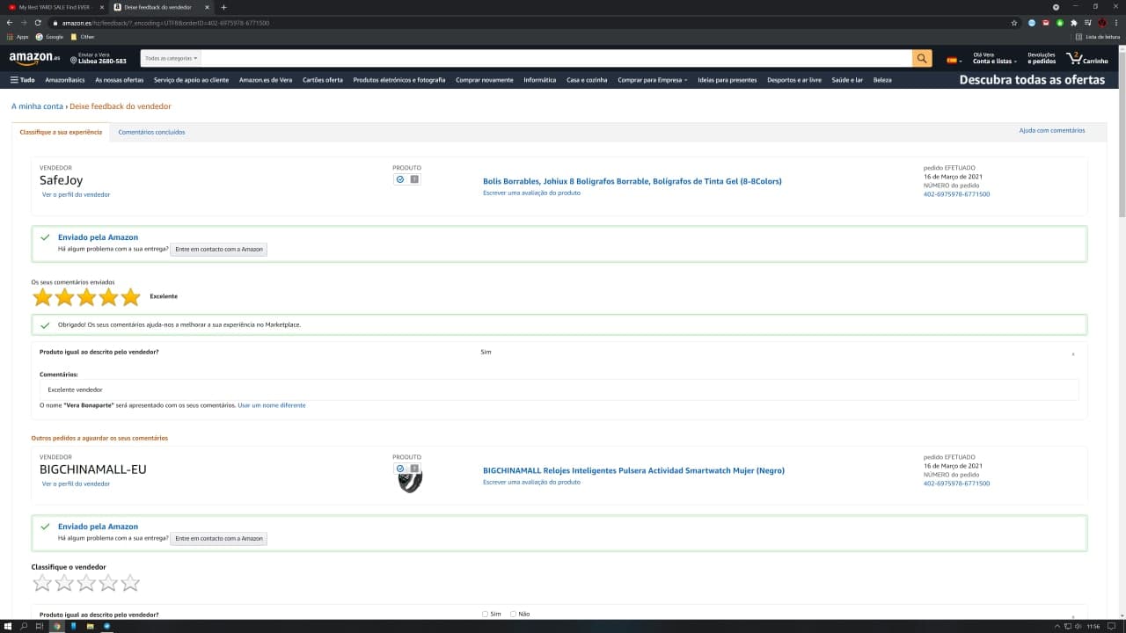1126x633 pixels.
Task: Bookmark this page with the star icon
Action: 1014,23
